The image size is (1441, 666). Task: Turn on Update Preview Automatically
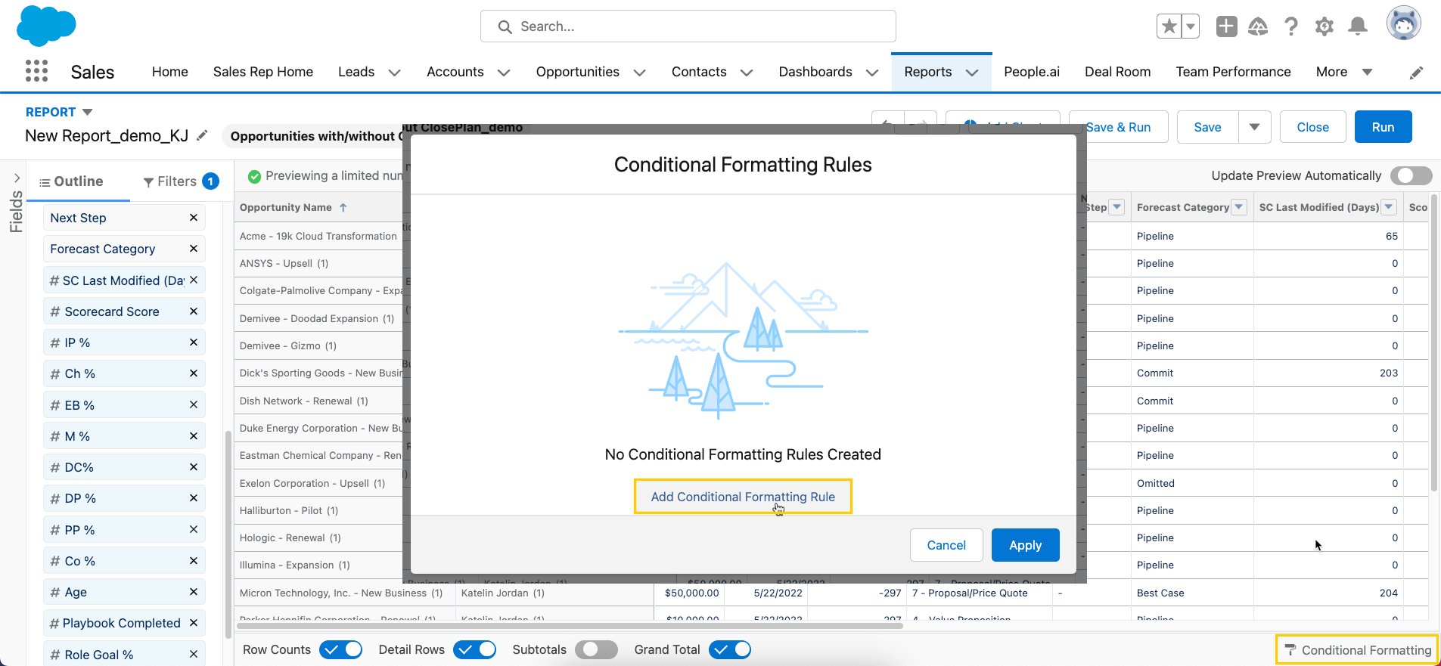[x=1413, y=175]
